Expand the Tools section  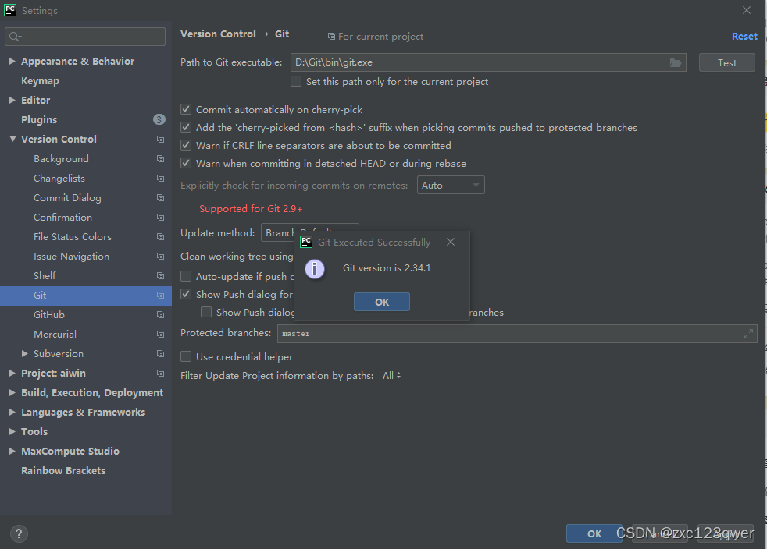coord(12,432)
